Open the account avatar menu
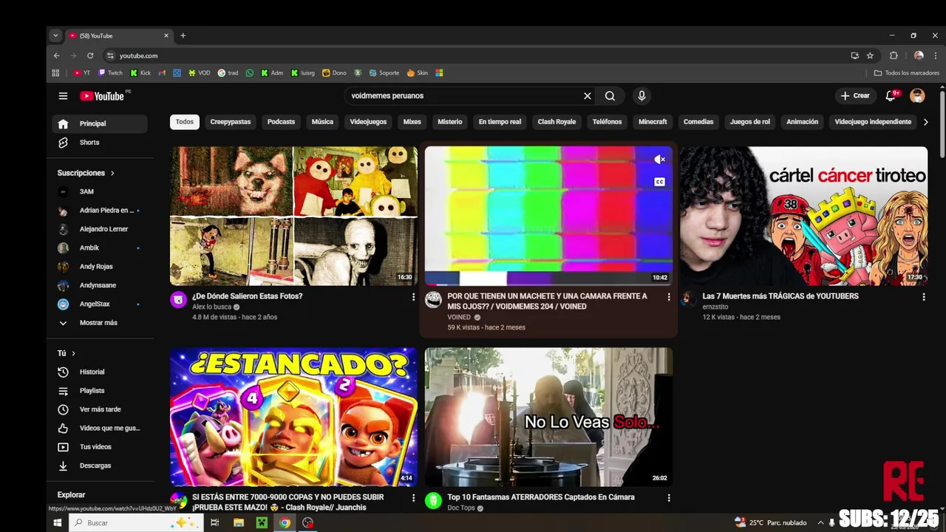 click(917, 96)
